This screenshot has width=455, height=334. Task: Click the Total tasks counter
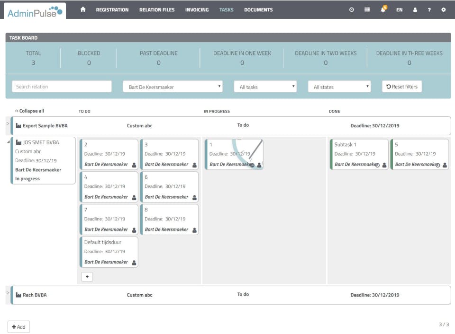tap(33, 58)
